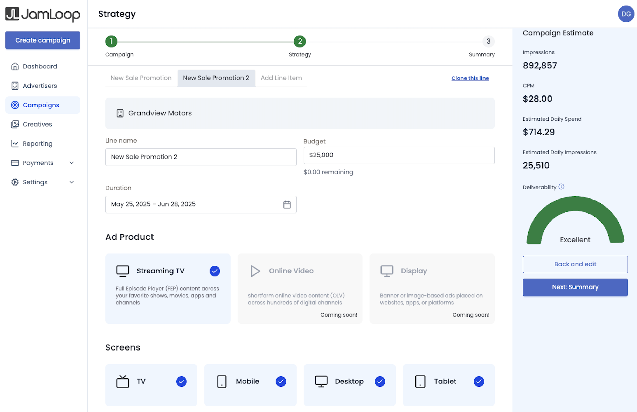The width and height of the screenshot is (637, 412).
Task: Click the Estimated Daily Impressions 25,510
Action: click(536, 165)
